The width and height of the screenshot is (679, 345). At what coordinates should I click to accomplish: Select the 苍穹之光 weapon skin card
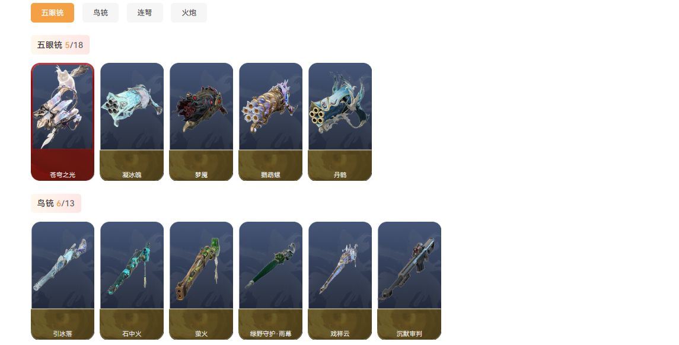(62, 122)
